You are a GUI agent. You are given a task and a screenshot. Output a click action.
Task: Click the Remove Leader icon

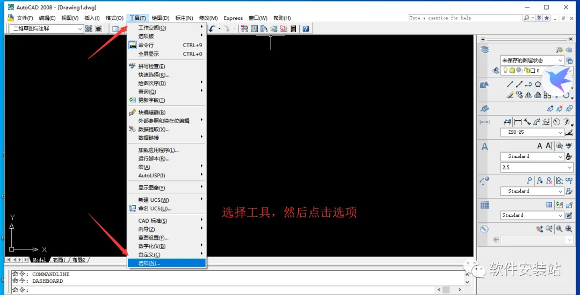click(x=549, y=180)
